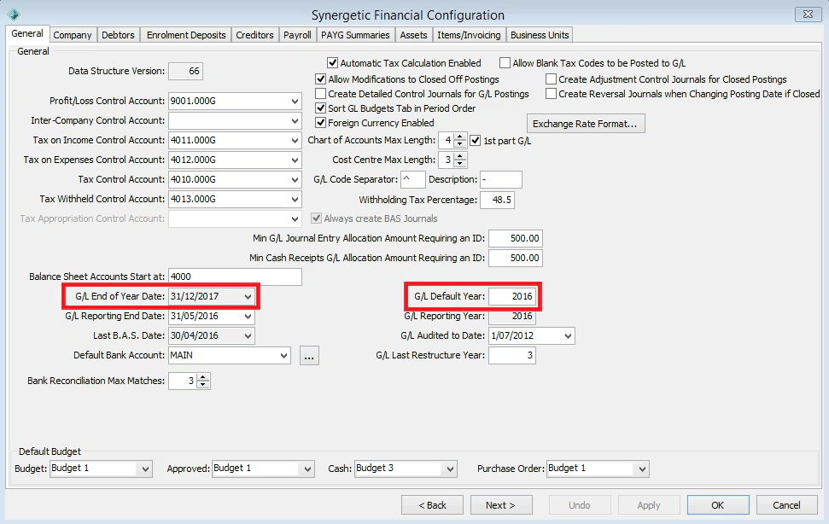Click the Balance Sheet Accounts Start at field
The image size is (829, 524).
point(236,277)
